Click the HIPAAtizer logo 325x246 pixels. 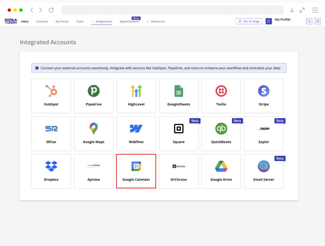11,21
